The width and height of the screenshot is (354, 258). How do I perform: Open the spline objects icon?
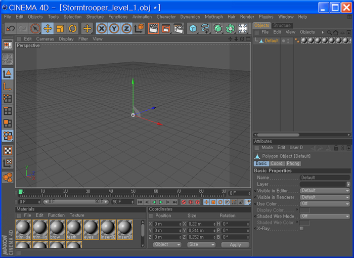tap(205, 29)
